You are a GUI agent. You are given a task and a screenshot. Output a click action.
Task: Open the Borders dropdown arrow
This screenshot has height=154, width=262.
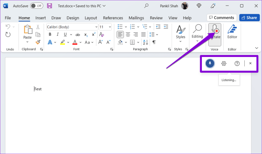(138, 42)
